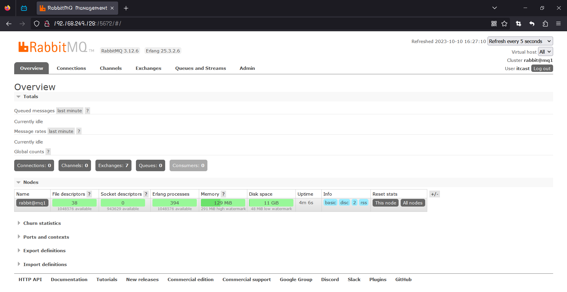This screenshot has width=567, height=292.
Task: Open the rabbit@mq1 node link
Action: [32, 203]
